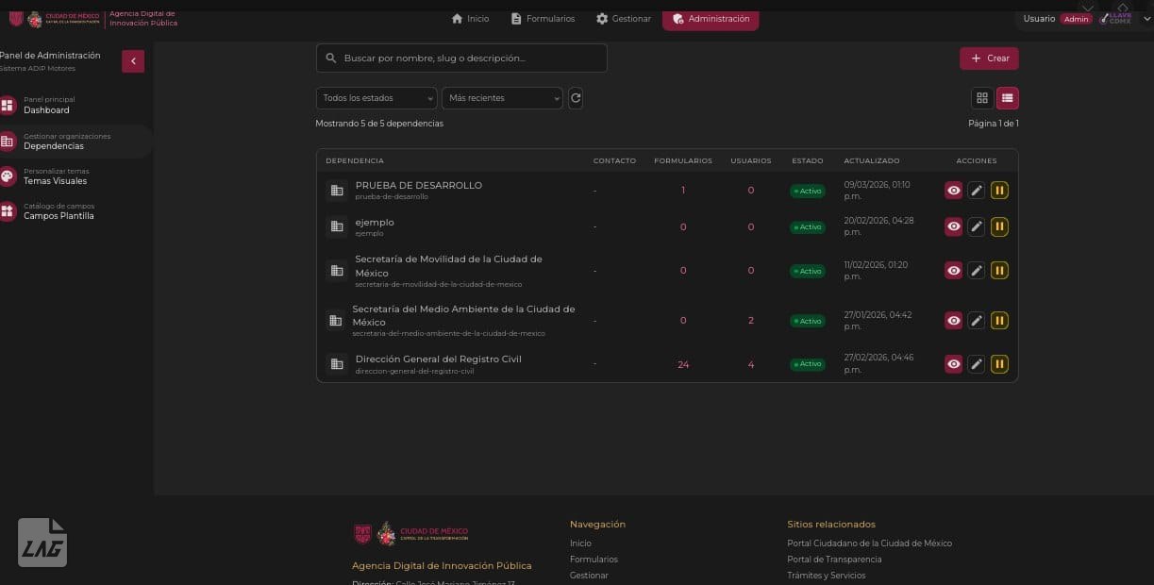Open the Gestionar tab
Screen dimensions: 1154x585
click(x=624, y=19)
